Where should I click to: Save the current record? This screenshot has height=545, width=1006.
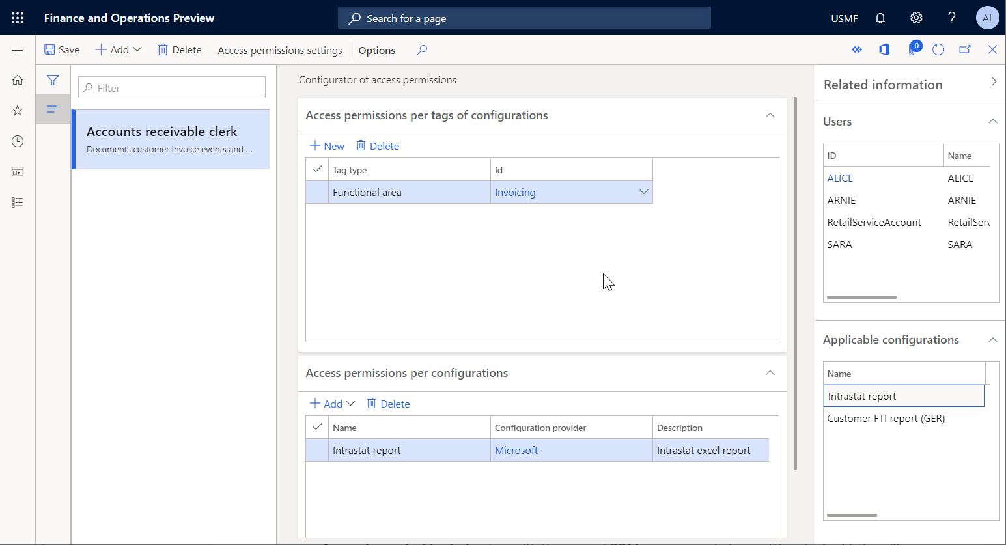(x=62, y=49)
